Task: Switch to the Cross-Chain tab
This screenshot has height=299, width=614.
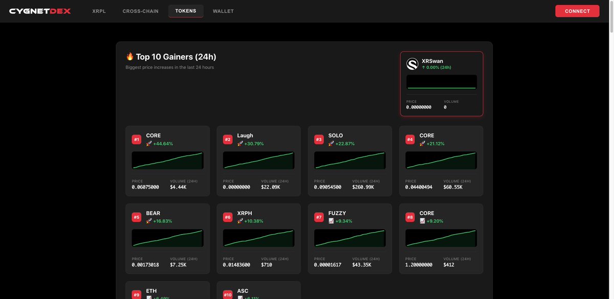Action: coord(141,11)
